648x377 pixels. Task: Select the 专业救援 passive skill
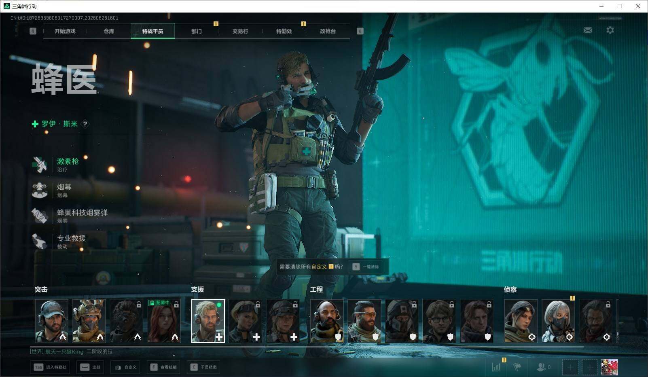point(59,241)
